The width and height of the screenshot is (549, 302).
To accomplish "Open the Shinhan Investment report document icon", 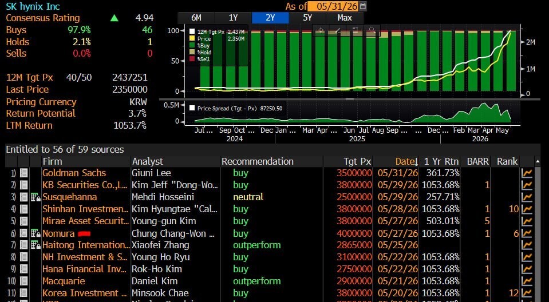I will (x=23, y=209).
